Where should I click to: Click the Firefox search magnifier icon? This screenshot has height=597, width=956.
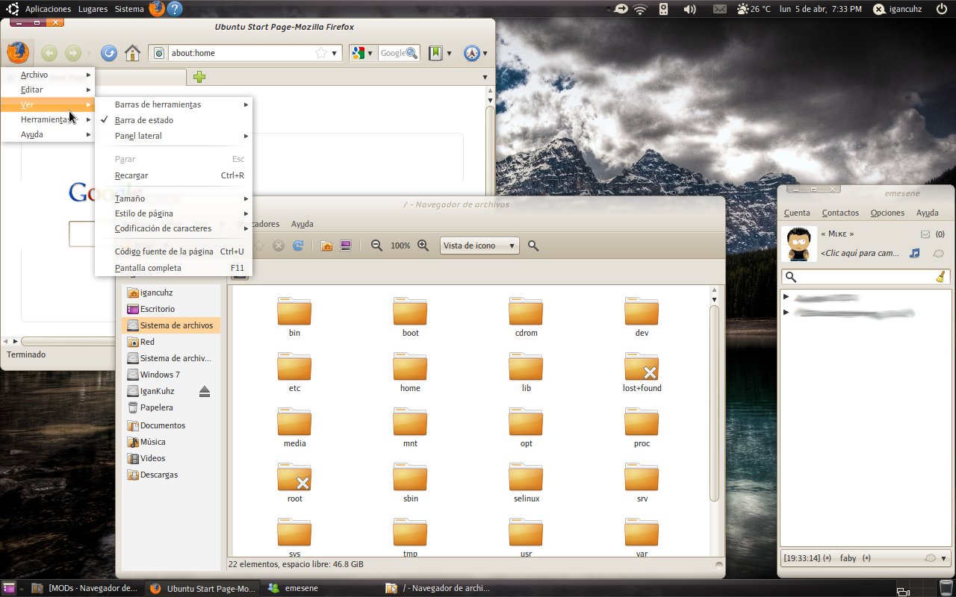click(x=412, y=53)
